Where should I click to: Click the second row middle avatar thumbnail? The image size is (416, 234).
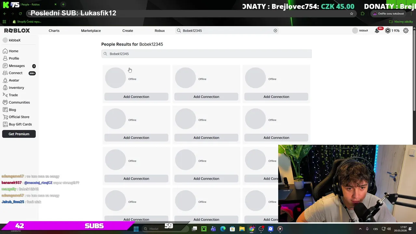coord(185,119)
